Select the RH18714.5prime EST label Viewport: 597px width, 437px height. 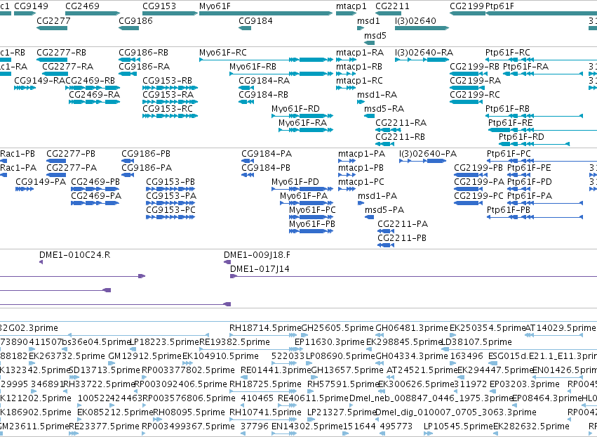point(265,328)
